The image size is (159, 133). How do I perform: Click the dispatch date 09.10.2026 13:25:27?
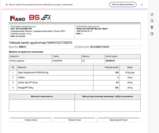pos(100,47)
